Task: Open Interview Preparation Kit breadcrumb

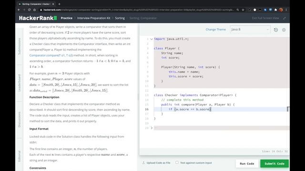Action: (93, 18)
